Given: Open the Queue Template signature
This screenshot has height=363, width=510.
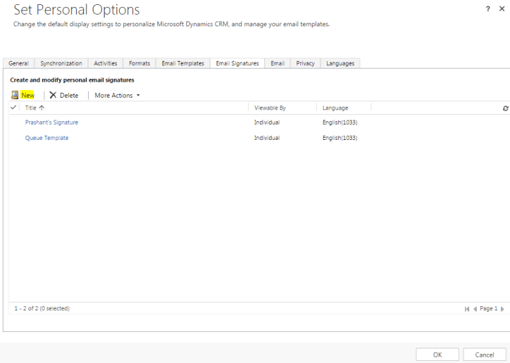Looking at the screenshot, I should 47,138.
